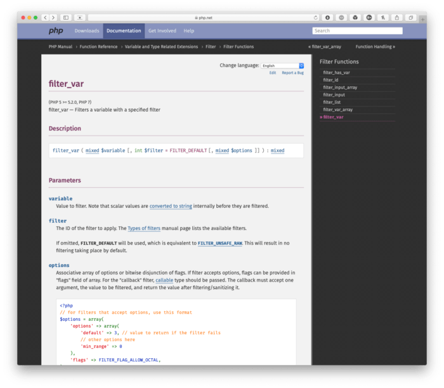
Task: Go to previous page filter_var_array
Action: 325,47
